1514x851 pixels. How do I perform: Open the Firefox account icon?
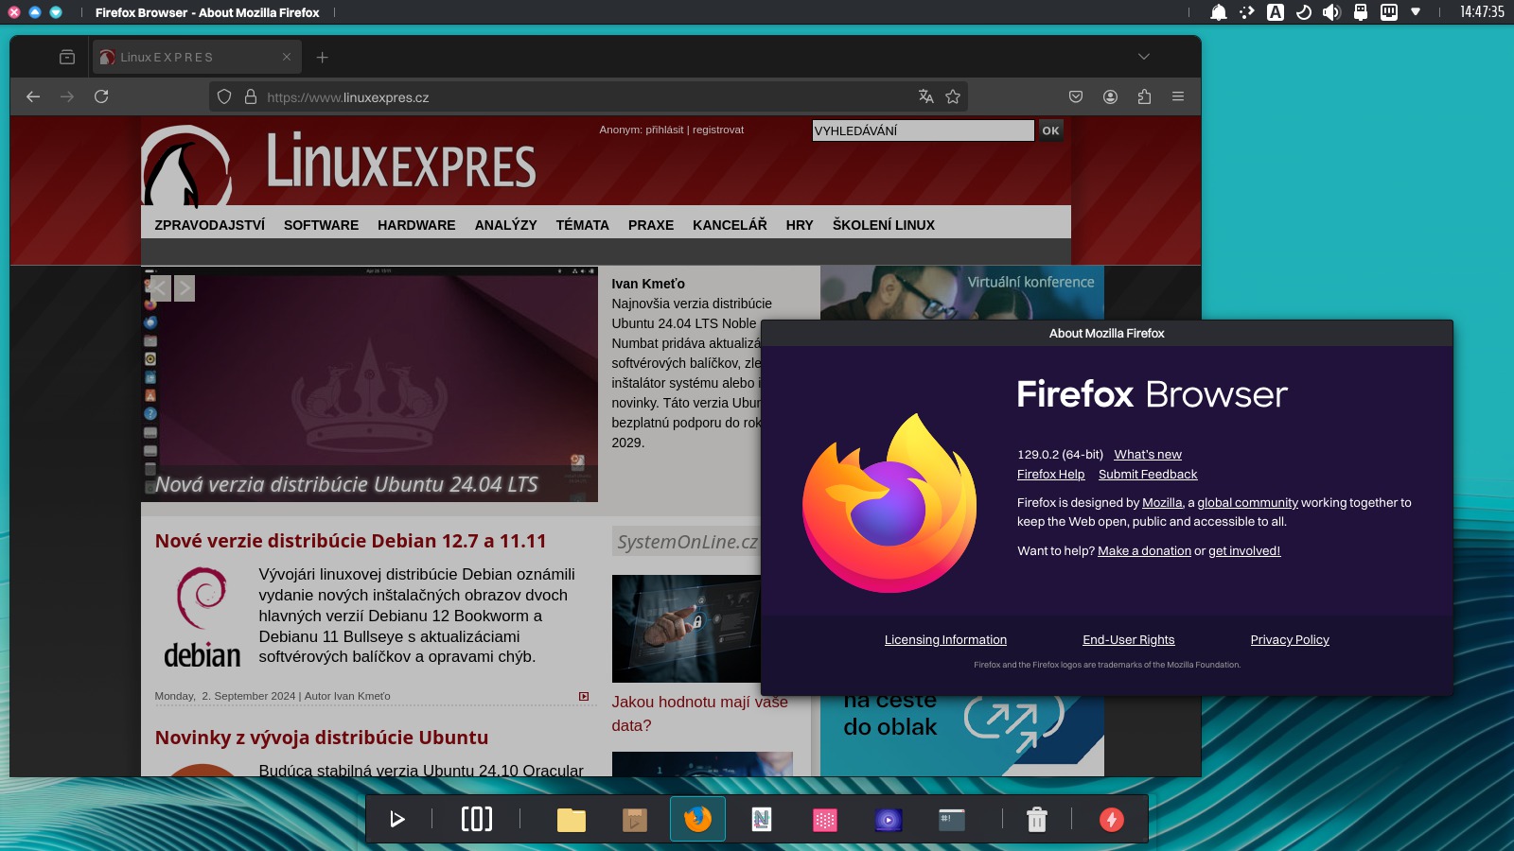point(1110,96)
